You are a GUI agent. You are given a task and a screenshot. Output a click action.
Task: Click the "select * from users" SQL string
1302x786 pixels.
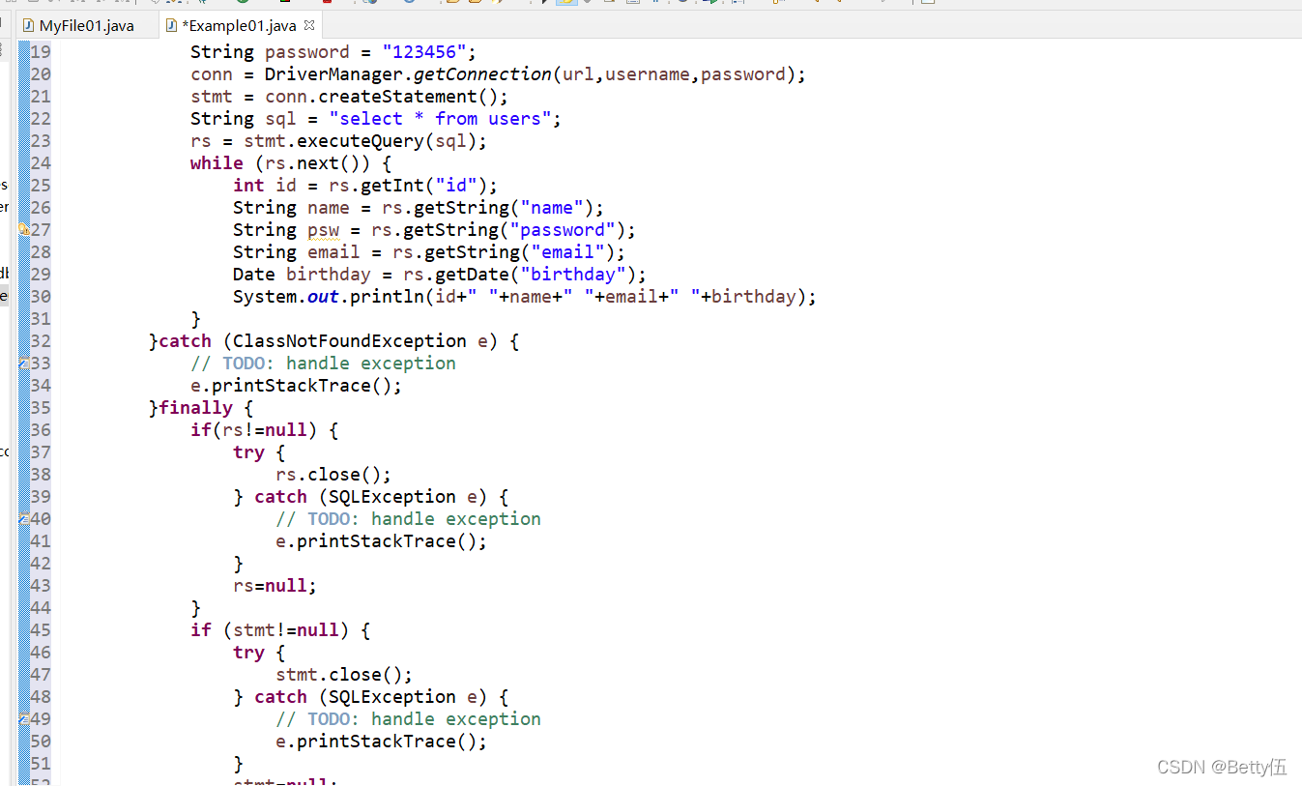pos(440,119)
